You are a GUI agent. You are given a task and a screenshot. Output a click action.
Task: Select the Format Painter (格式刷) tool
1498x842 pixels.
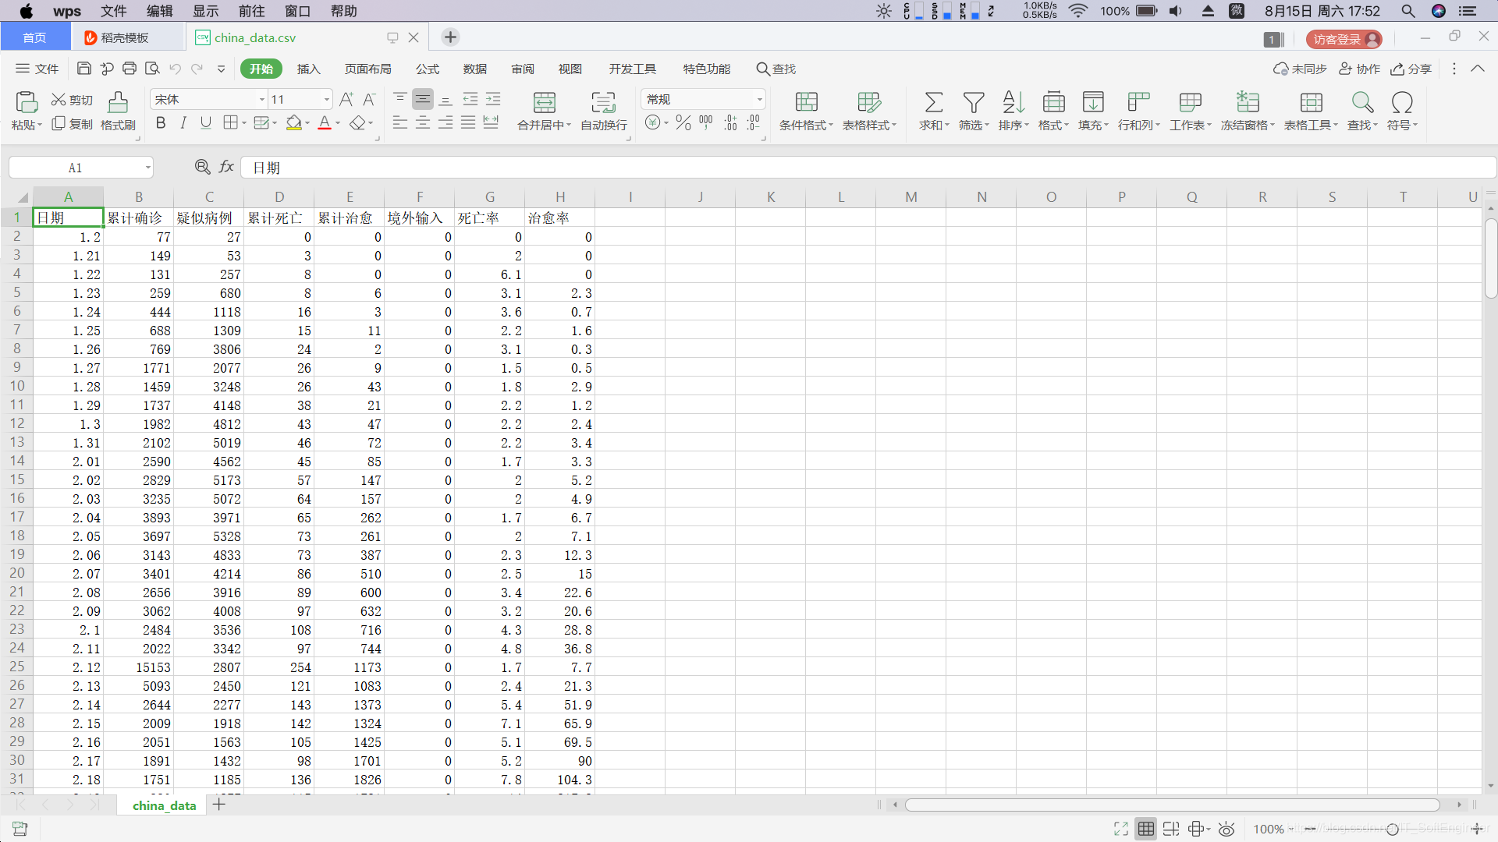click(118, 111)
